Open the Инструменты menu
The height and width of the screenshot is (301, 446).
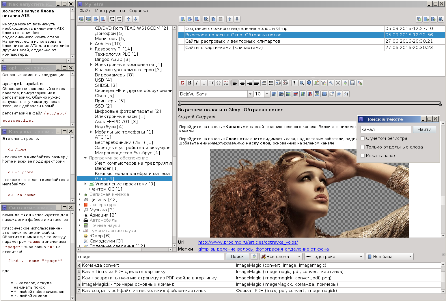110,11
